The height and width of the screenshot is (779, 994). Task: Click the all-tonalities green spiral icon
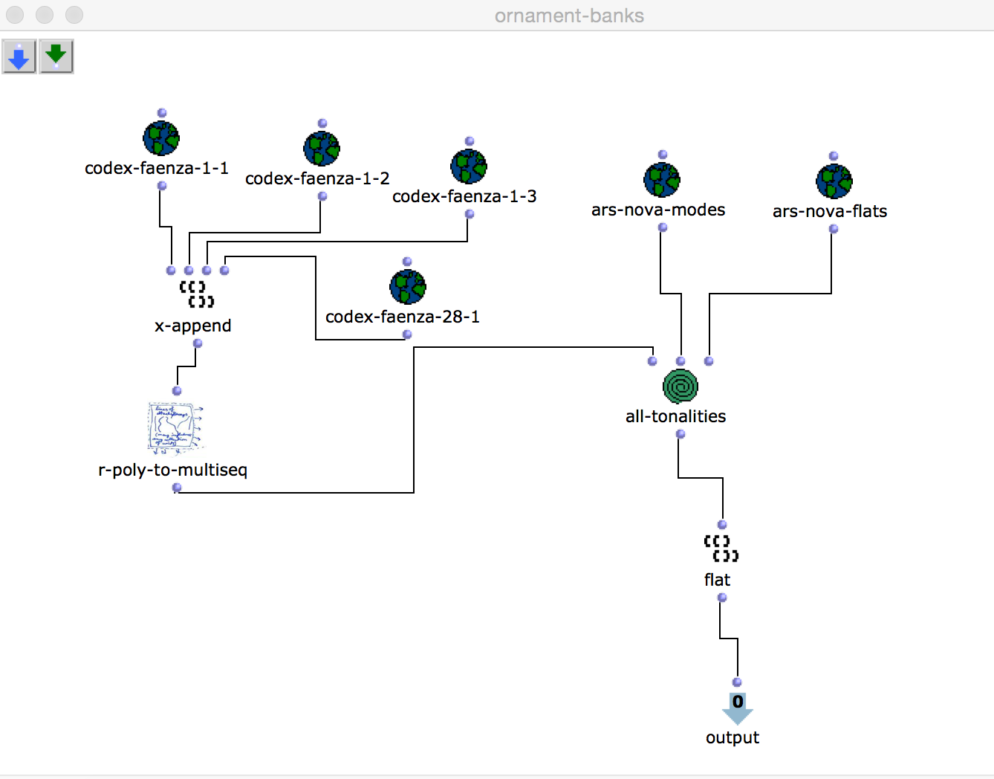tap(680, 387)
